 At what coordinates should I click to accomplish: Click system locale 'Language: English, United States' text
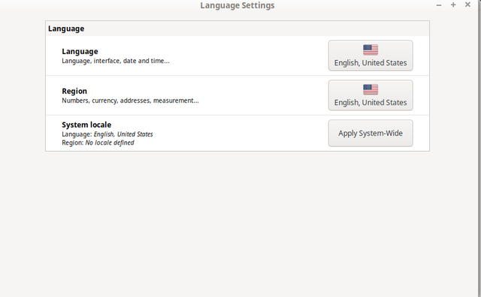107,134
